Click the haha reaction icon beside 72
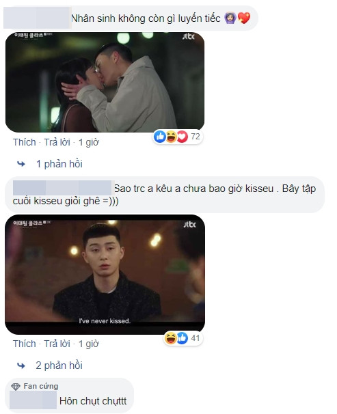Viewport: 337px width, 414px height. click(171, 137)
